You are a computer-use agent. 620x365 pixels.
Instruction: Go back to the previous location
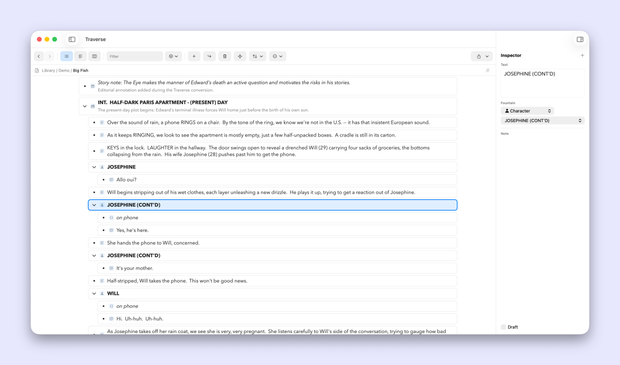point(39,56)
